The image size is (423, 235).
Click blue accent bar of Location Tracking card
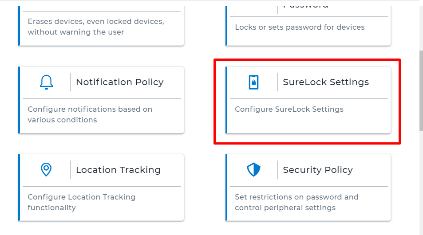[19, 188]
